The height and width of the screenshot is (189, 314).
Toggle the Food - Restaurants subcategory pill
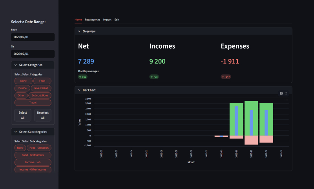click(33, 155)
